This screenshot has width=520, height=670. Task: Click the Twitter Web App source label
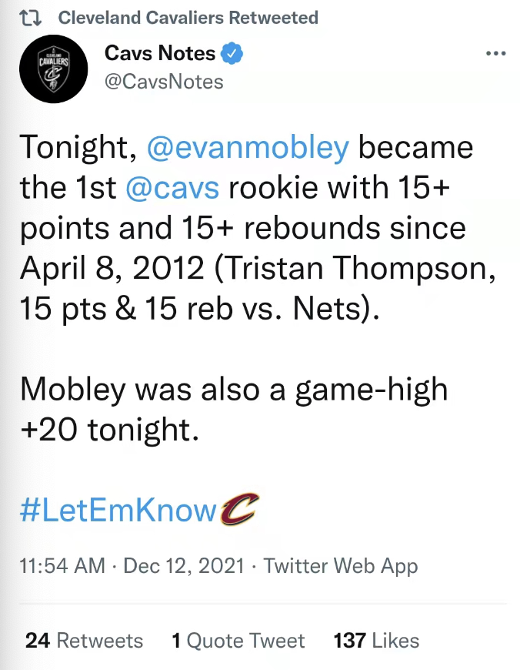pos(340,566)
